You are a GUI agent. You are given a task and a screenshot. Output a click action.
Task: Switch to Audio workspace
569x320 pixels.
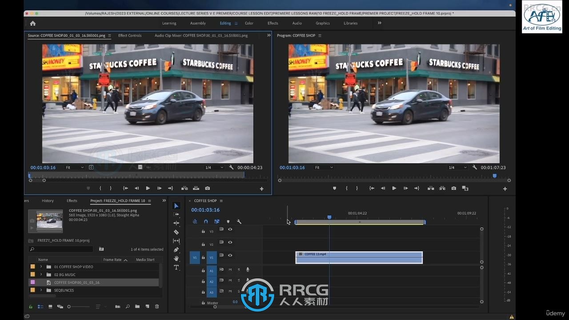click(x=297, y=23)
